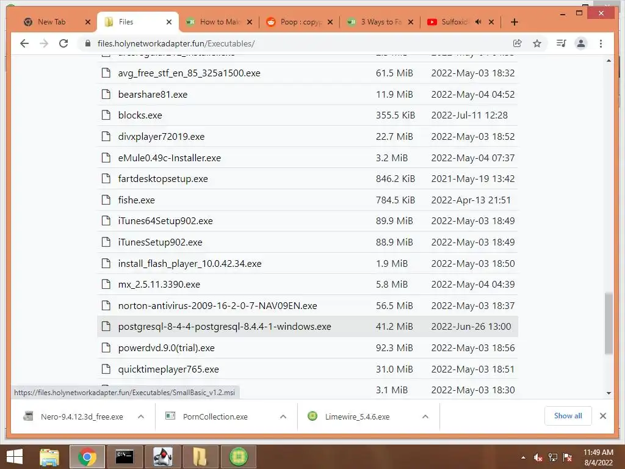Screen dimensions: 625x469
Task: Open a new browser tab
Action: 514,22
